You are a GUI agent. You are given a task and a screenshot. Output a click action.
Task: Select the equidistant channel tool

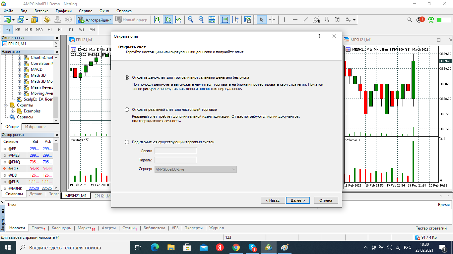[x=316, y=20]
